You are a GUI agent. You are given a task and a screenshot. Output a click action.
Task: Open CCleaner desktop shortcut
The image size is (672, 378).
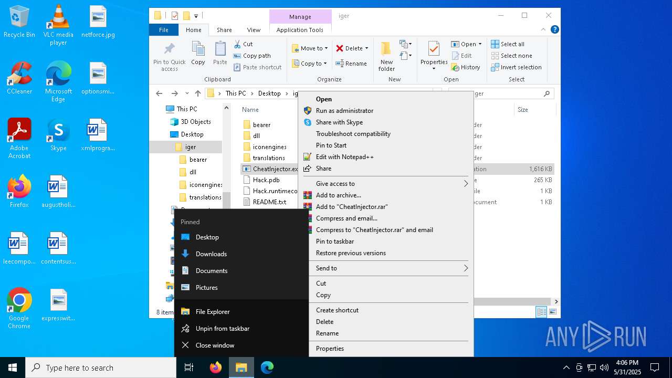tap(19, 78)
